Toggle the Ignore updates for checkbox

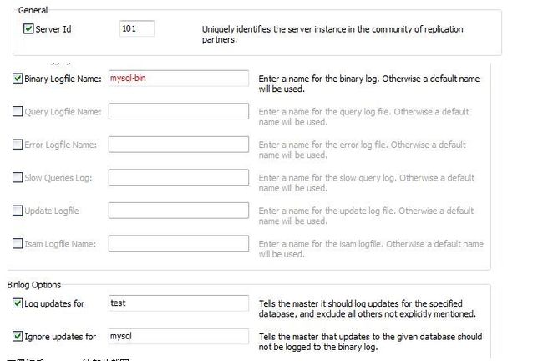(x=18, y=336)
